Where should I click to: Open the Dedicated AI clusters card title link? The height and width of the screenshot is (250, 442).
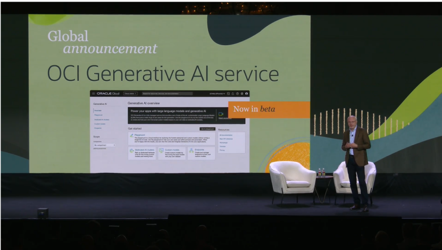[144, 150]
